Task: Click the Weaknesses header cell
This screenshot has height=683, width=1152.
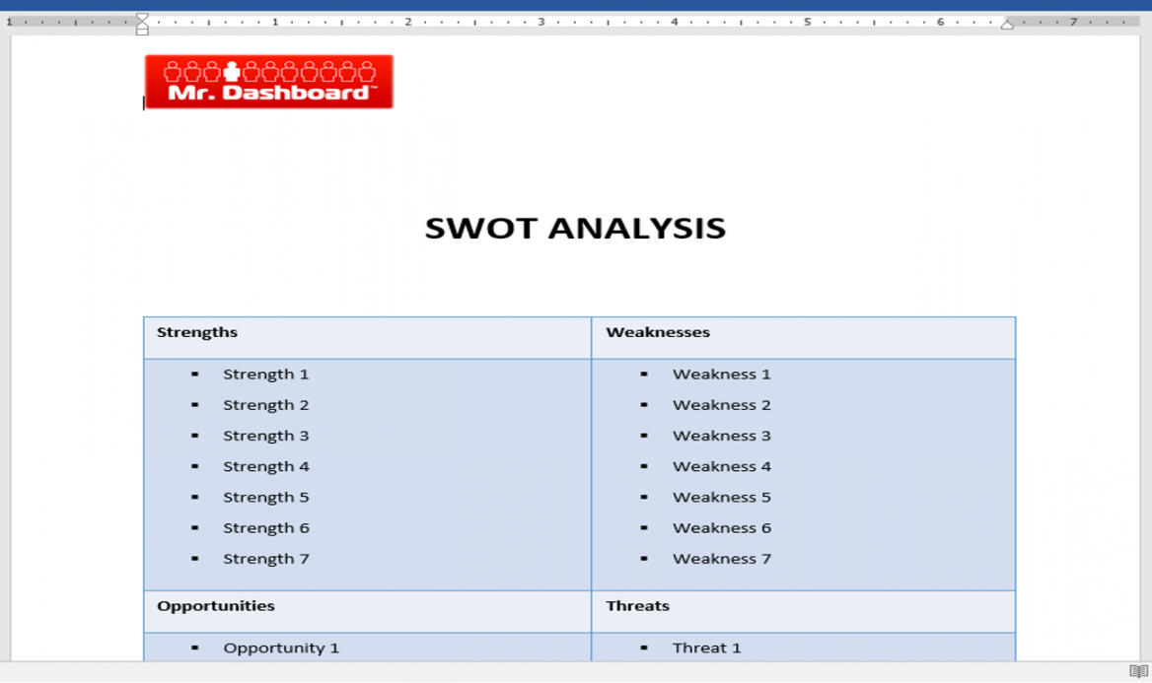Action: (x=658, y=333)
